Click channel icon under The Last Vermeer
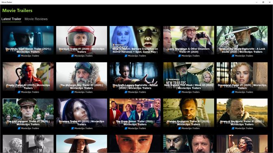273x153 pixels. point(19,128)
